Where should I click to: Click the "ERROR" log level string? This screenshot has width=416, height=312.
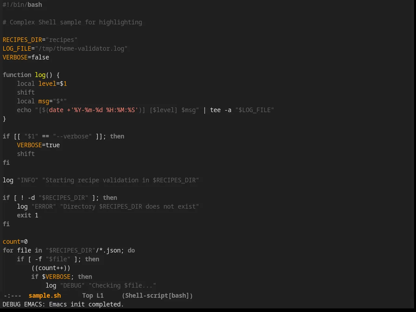(x=44, y=206)
